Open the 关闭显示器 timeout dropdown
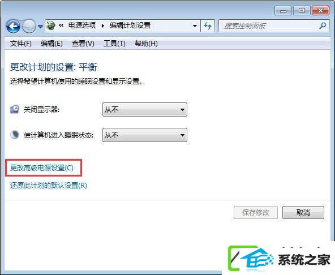This screenshot has width=335, height=275. 145,109
